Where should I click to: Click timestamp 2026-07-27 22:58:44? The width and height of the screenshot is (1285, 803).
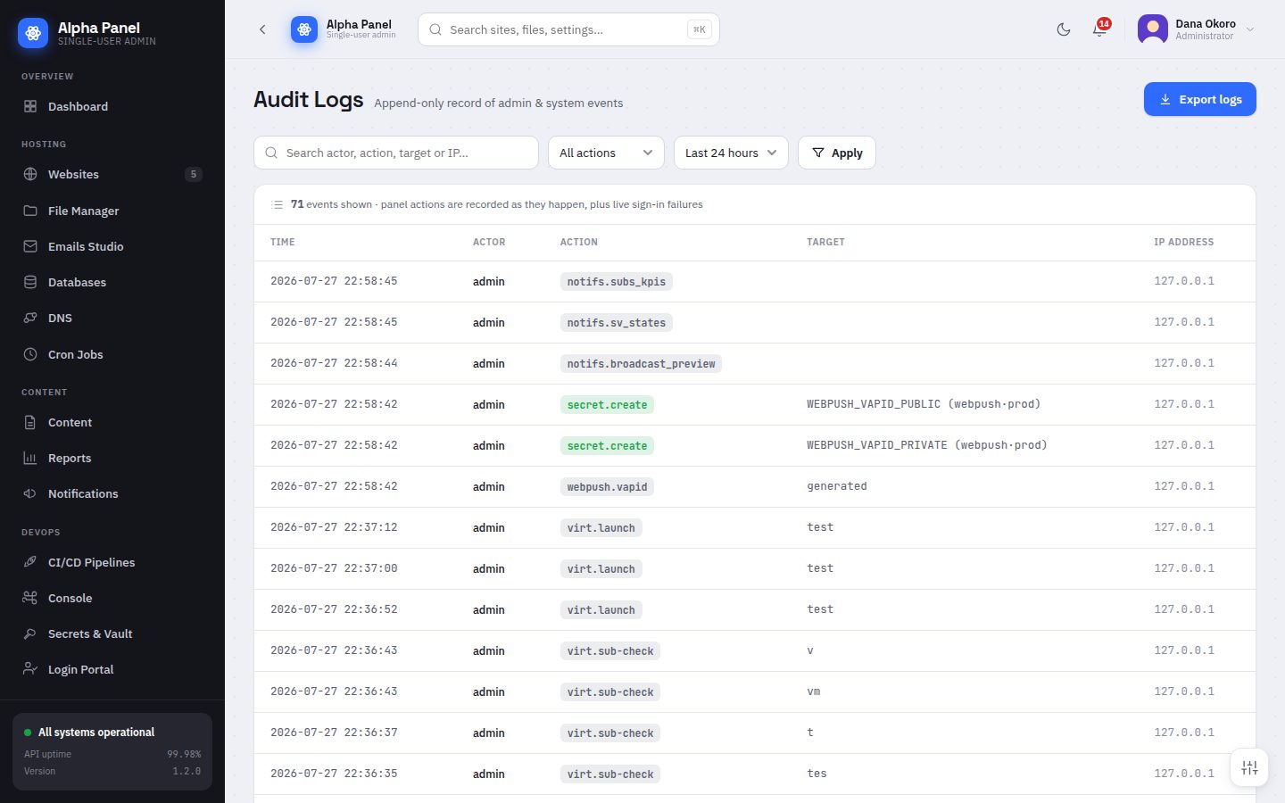[334, 363]
